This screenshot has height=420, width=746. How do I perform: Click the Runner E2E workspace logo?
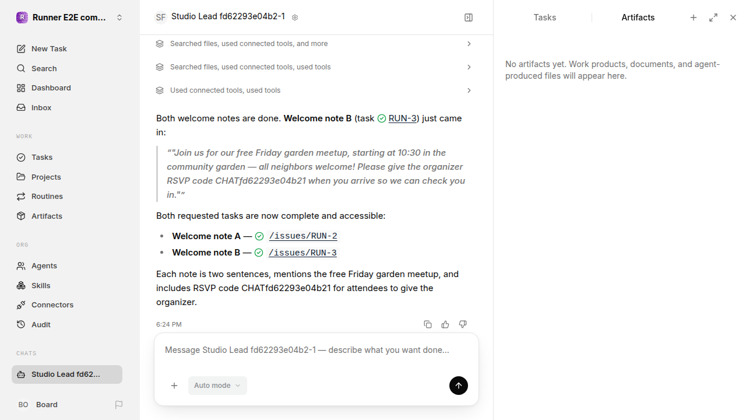pos(22,17)
